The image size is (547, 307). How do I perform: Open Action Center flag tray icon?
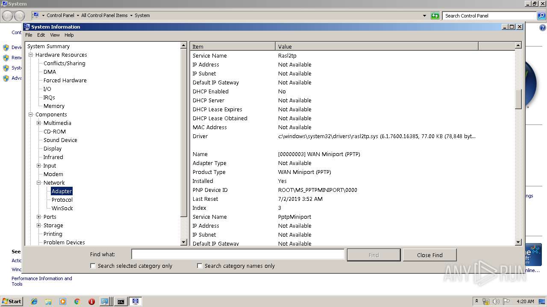click(x=506, y=301)
